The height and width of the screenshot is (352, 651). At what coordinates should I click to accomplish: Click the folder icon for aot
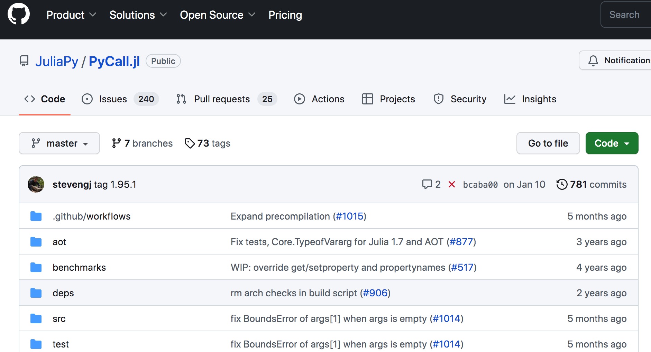point(36,242)
